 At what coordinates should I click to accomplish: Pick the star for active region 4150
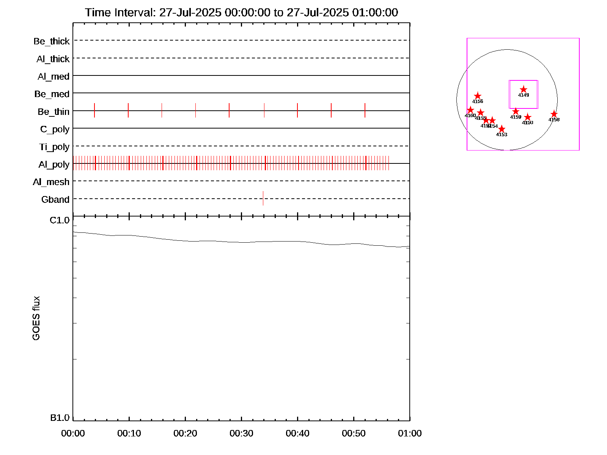528,117
